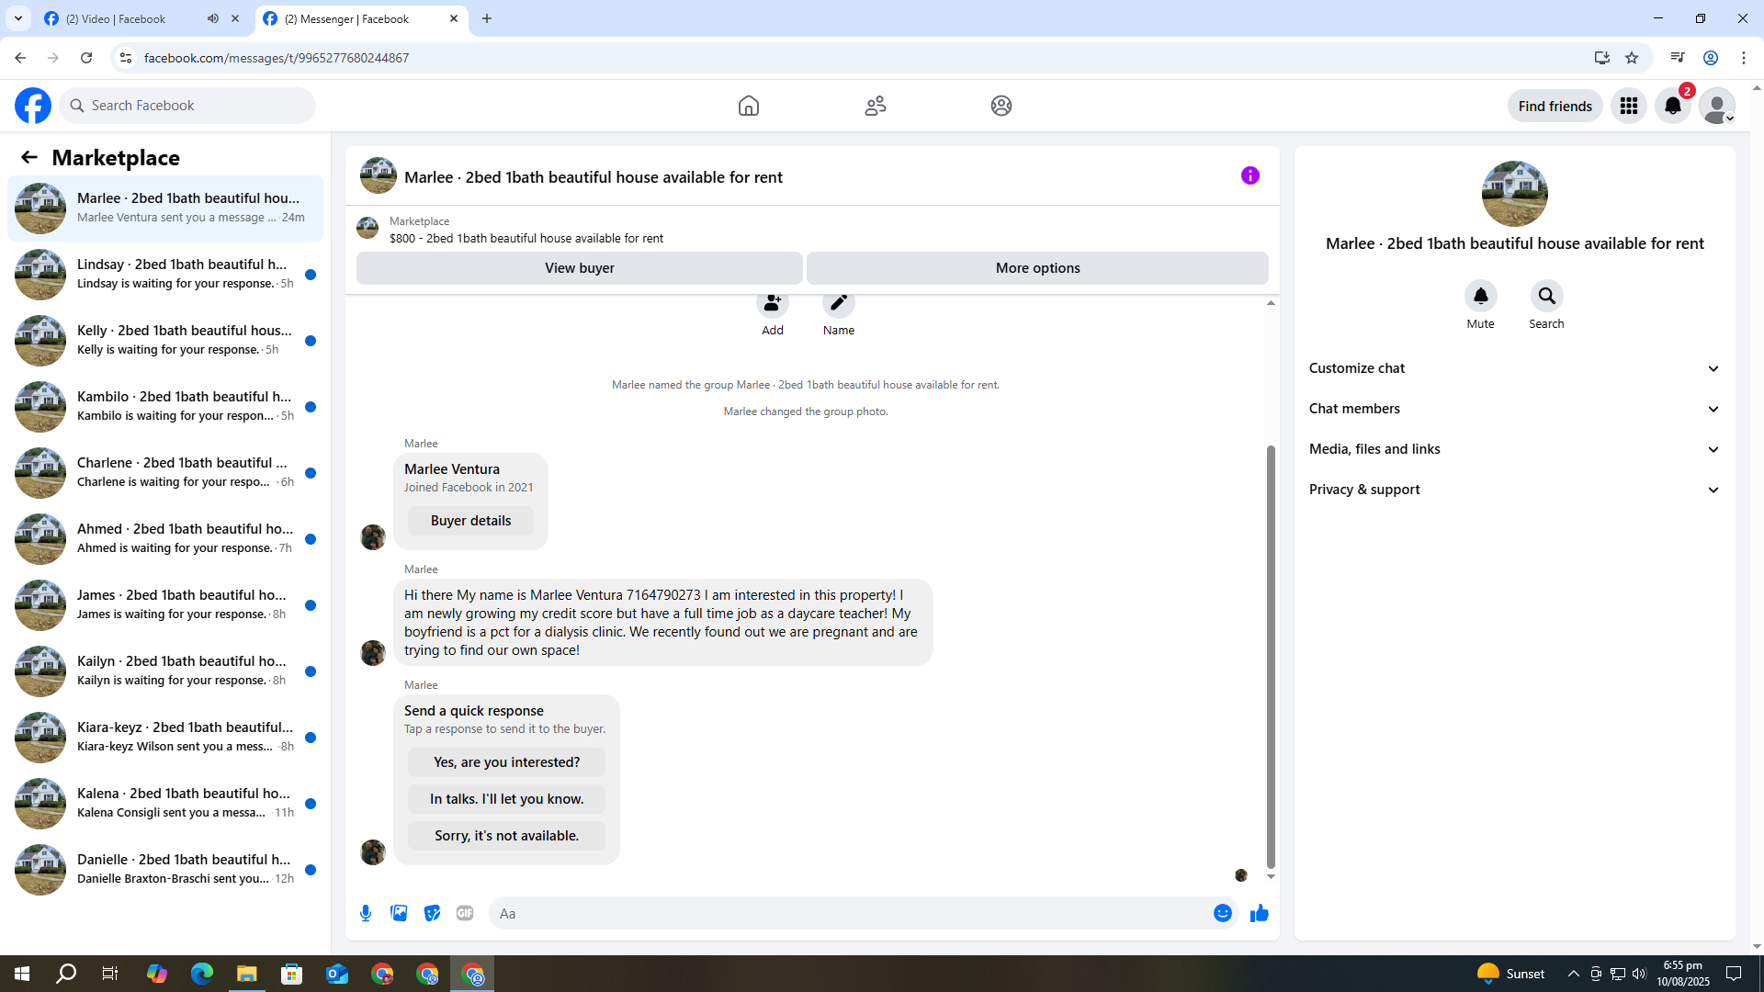Search in conversation via Search icon

tap(1546, 296)
